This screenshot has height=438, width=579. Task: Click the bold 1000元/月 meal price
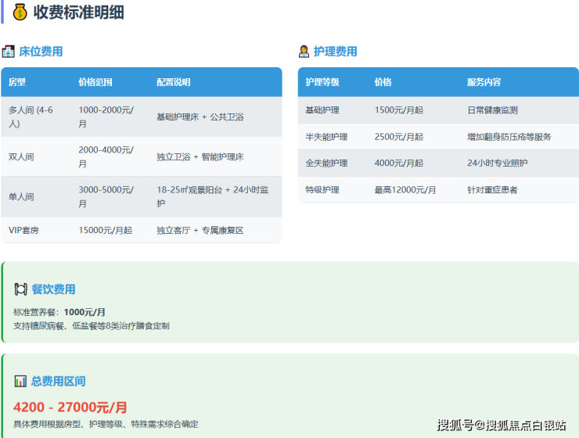click(x=85, y=312)
